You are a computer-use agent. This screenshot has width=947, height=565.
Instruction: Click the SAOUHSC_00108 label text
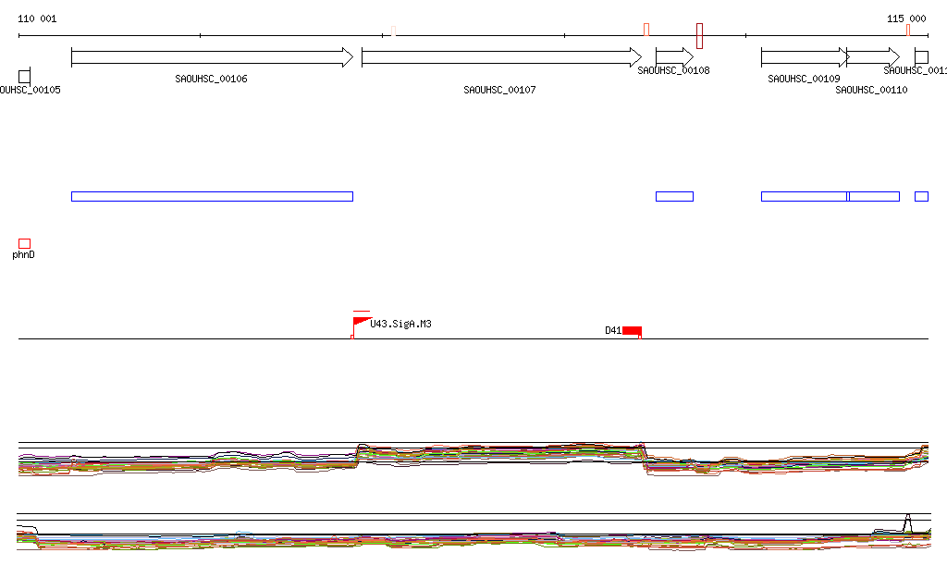point(673,70)
